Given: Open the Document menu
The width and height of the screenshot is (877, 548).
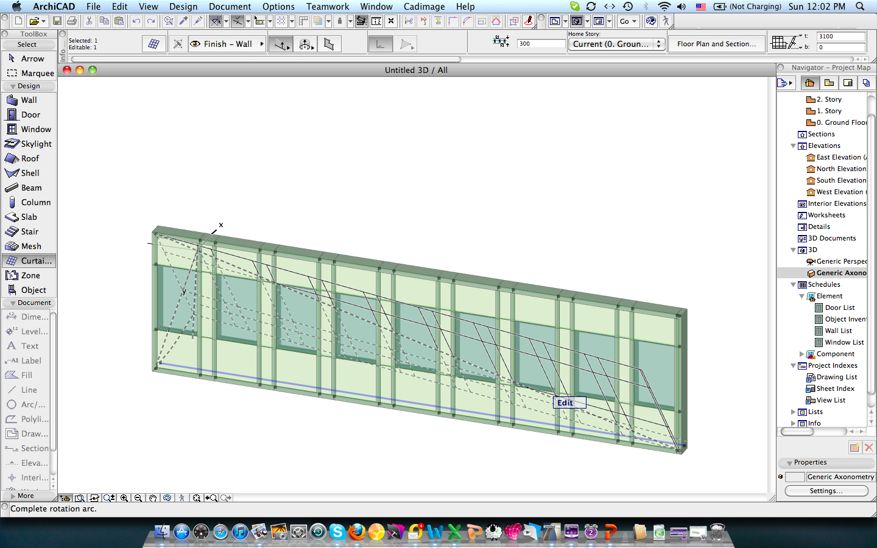Looking at the screenshot, I should (x=230, y=7).
